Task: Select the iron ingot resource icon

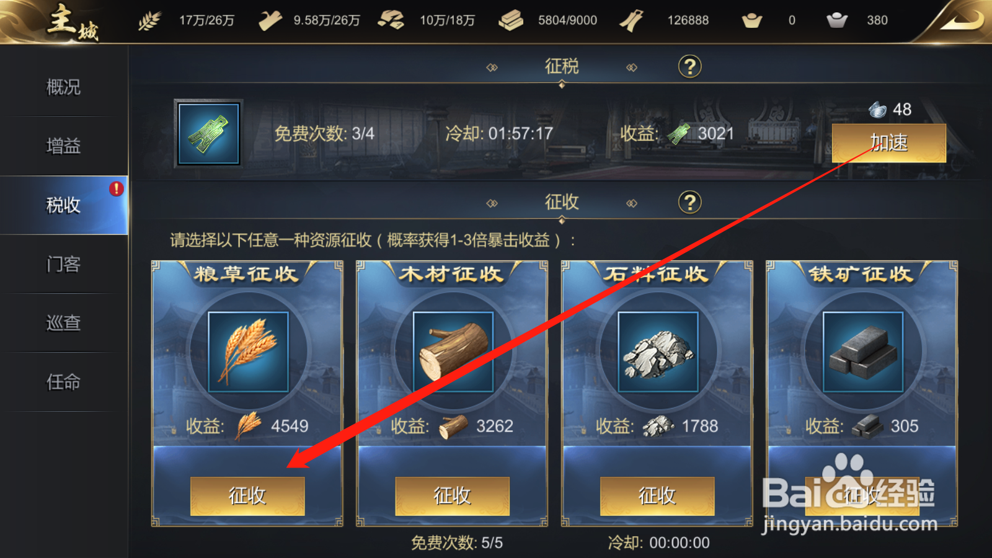Action: [x=863, y=352]
